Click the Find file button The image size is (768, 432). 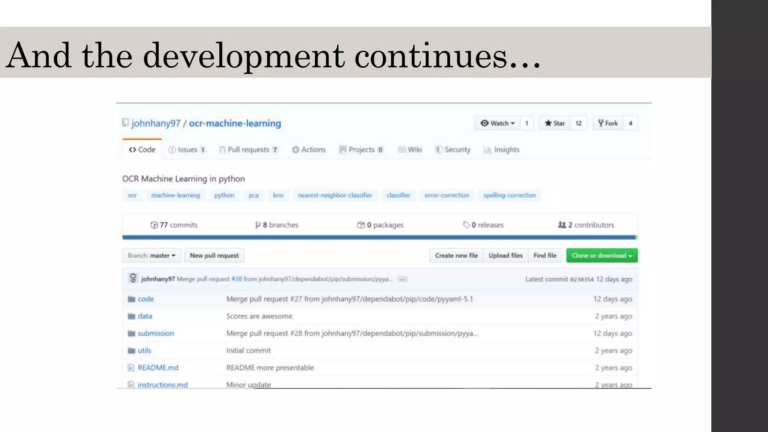(545, 255)
